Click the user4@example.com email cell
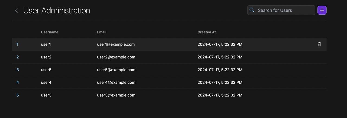The width and height of the screenshot is (347, 118). pyautogui.click(x=116, y=83)
